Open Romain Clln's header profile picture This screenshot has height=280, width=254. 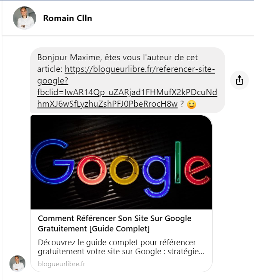25,18
